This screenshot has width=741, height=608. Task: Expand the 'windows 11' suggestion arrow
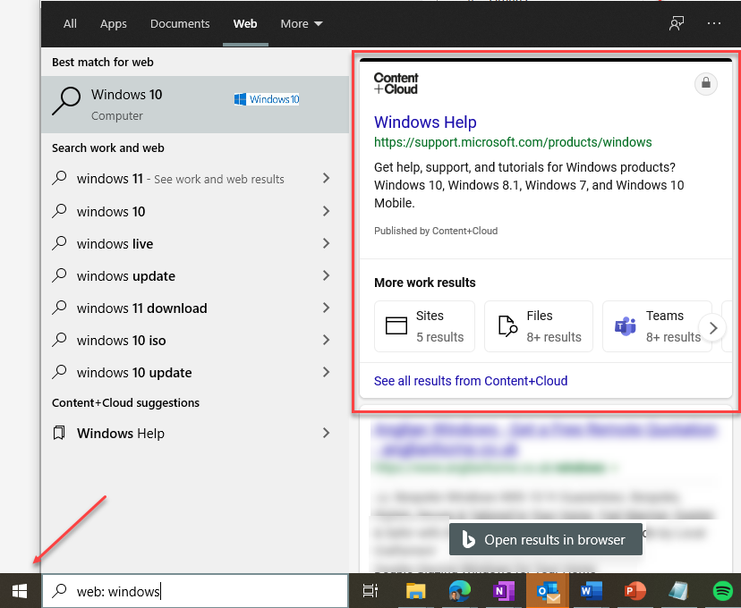[x=326, y=179]
